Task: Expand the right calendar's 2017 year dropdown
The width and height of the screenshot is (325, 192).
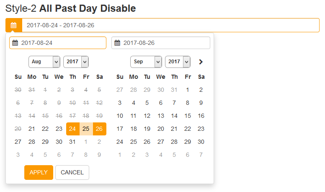Action: [178, 62]
